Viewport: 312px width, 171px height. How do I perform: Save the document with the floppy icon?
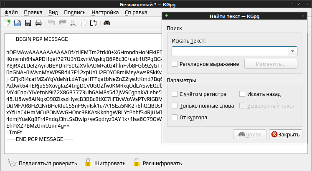point(28,23)
